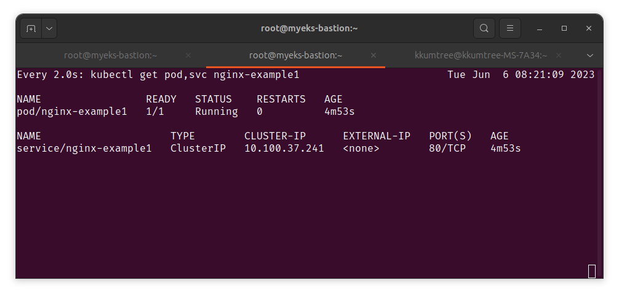Image resolution: width=619 pixels, height=296 pixels.
Task: Click the <none> external IP value
Action: click(x=361, y=149)
